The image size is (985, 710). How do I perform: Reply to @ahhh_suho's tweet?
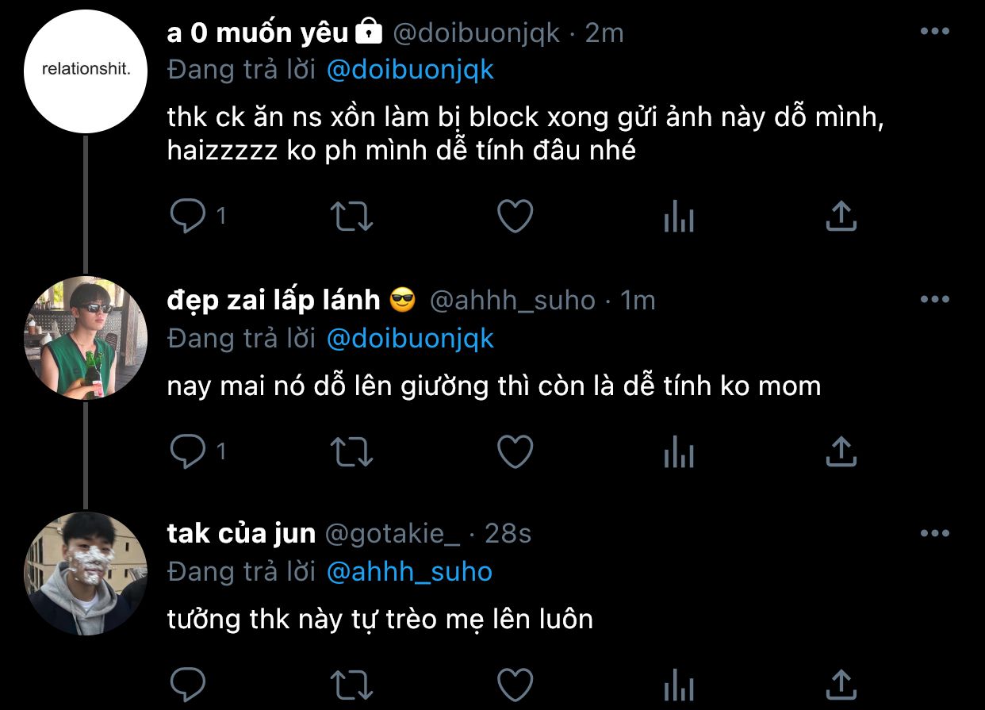coord(188,451)
